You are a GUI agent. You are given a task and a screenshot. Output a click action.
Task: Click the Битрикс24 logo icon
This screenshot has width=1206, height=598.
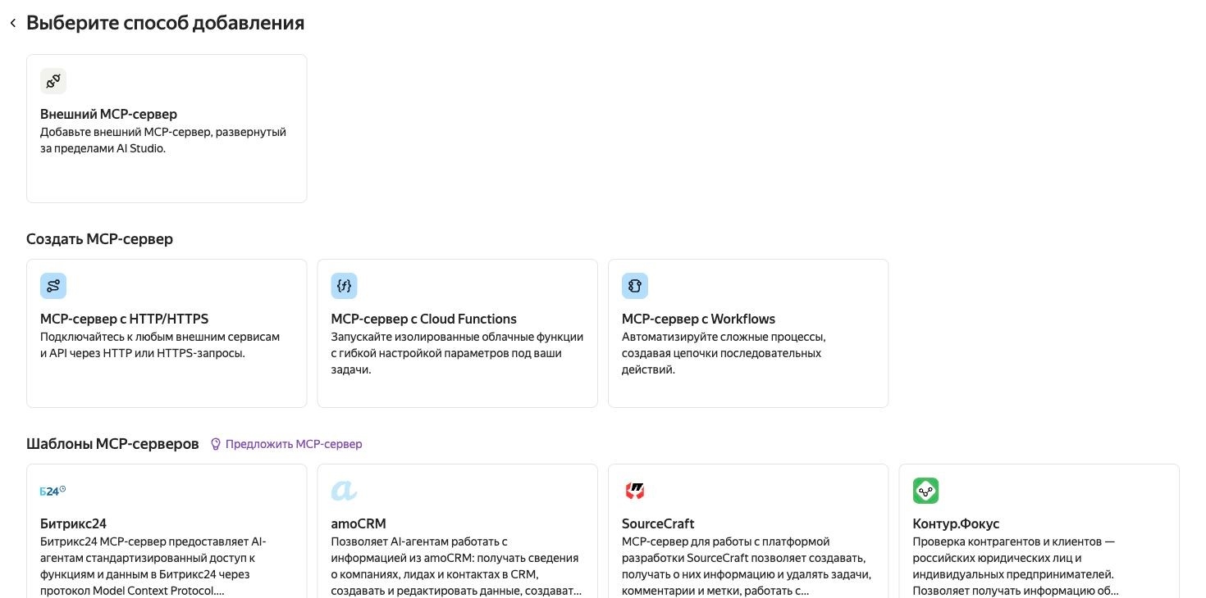tap(53, 491)
